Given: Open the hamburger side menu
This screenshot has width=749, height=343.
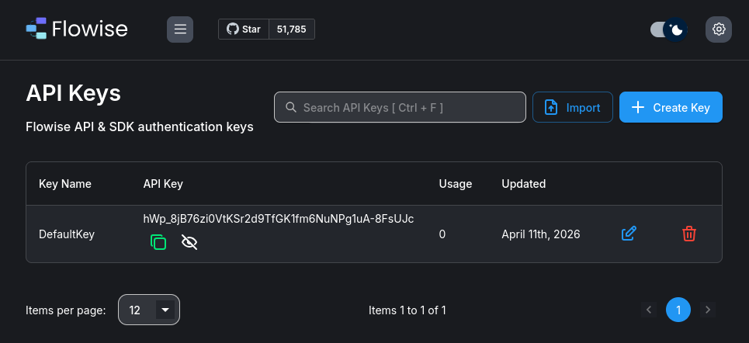Looking at the screenshot, I should click(x=180, y=29).
